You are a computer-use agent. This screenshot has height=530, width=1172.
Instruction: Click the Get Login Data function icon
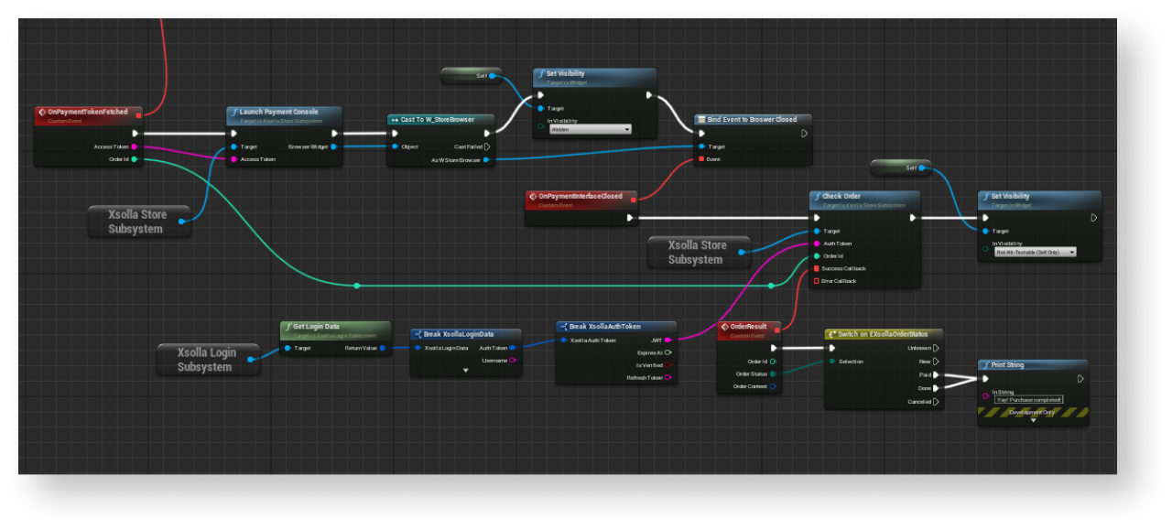click(288, 326)
